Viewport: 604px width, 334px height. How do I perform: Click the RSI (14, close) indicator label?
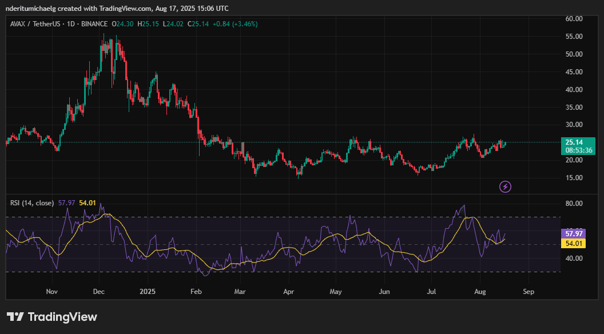coord(32,202)
